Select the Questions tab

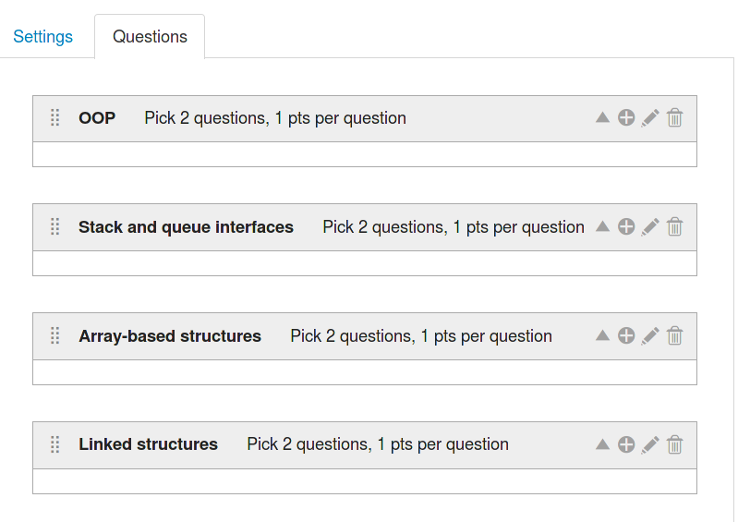point(150,37)
